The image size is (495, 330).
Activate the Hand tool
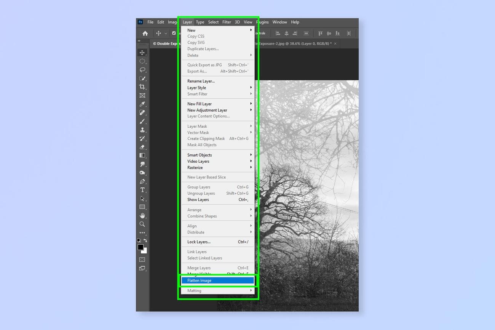[142, 216]
